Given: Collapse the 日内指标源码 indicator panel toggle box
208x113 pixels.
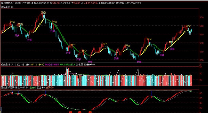Looking at the screenshot, I should point(16,87).
